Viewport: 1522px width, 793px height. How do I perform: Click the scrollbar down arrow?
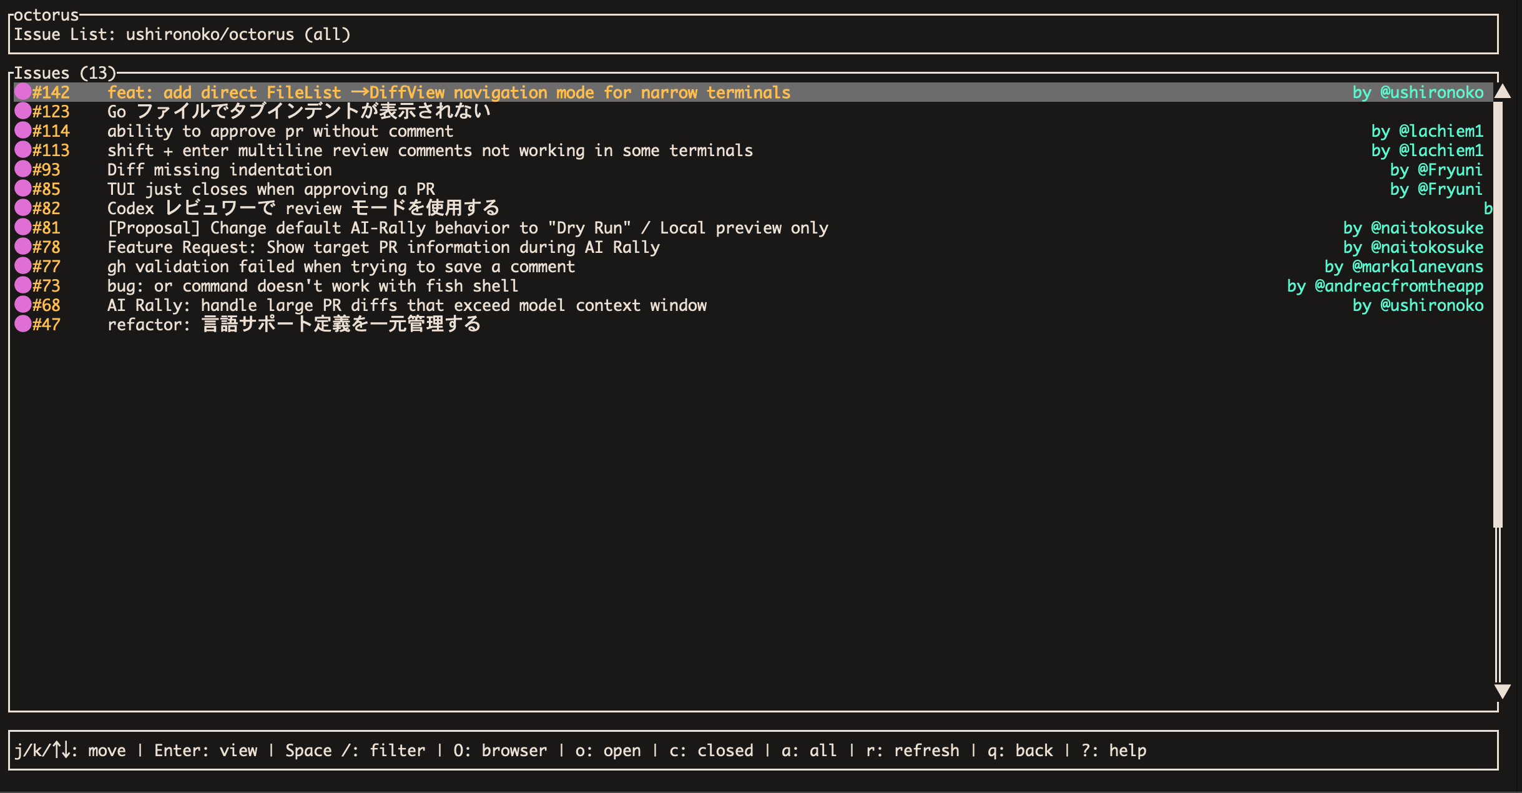[x=1503, y=691]
